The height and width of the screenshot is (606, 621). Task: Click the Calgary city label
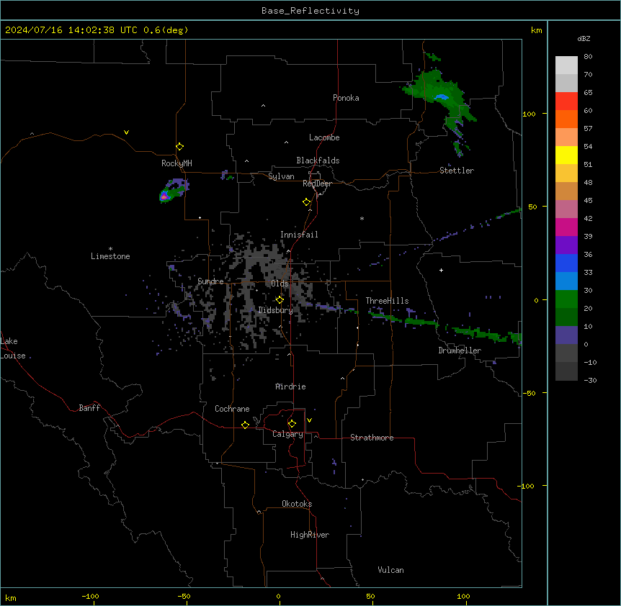coord(287,434)
